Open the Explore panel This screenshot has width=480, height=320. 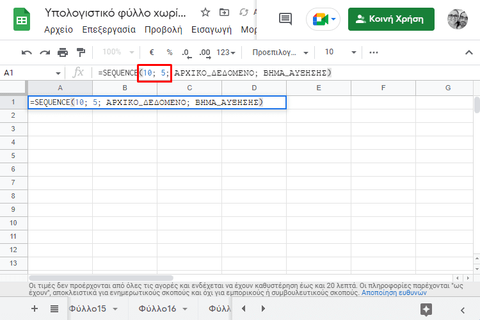point(426,310)
